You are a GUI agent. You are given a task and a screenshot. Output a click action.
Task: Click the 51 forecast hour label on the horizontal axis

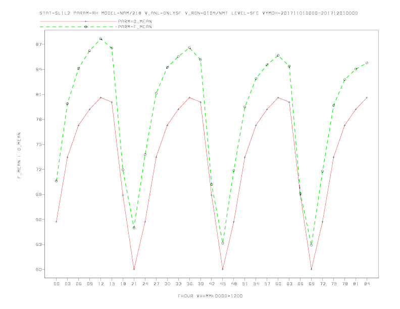pos(245,284)
